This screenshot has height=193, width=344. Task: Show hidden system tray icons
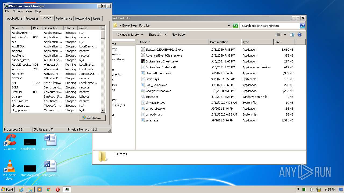coord(298,190)
